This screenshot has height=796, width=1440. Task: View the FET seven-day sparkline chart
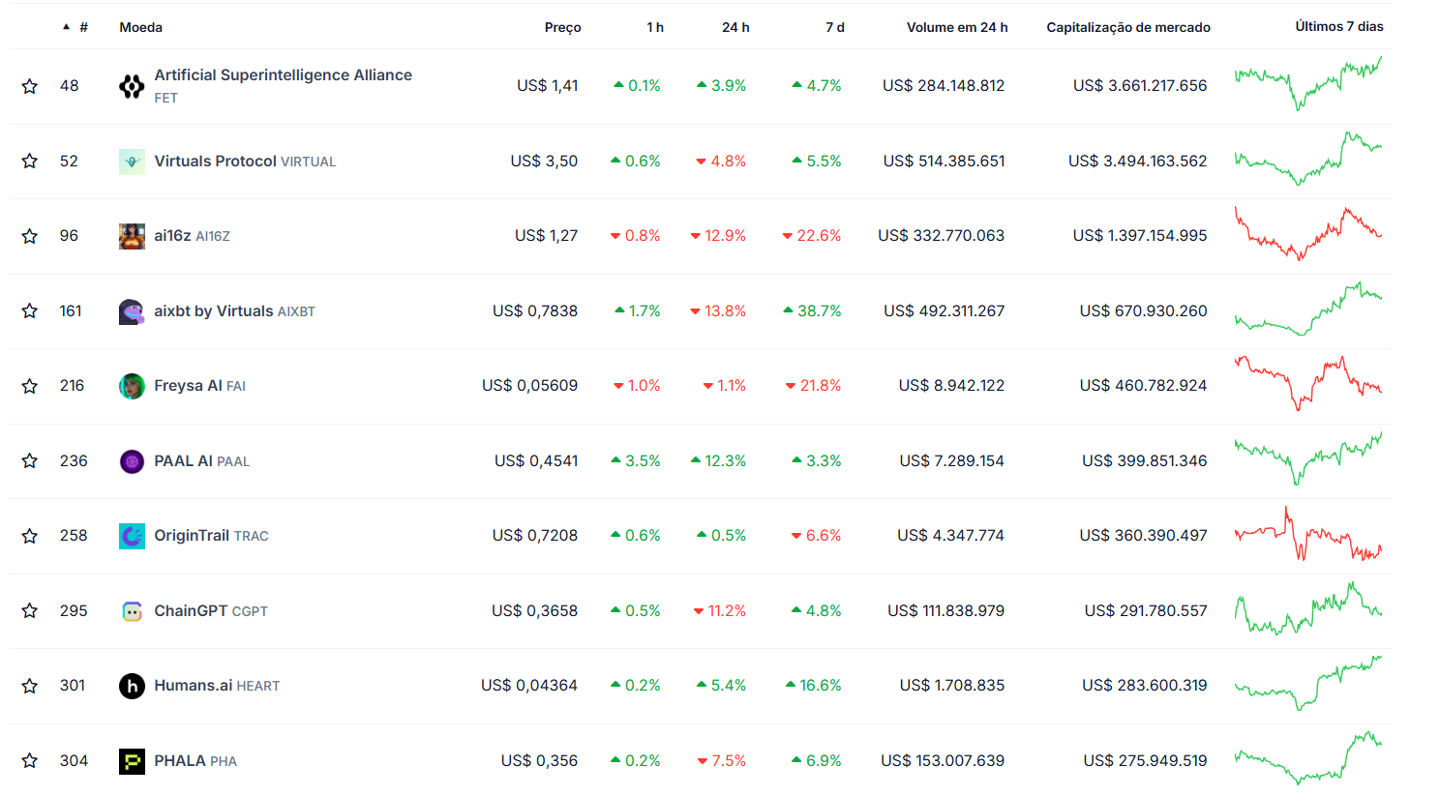click(1308, 83)
